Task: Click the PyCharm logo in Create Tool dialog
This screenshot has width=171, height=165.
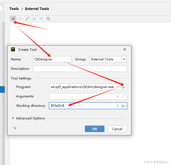Action: pyautogui.click(x=13, y=49)
